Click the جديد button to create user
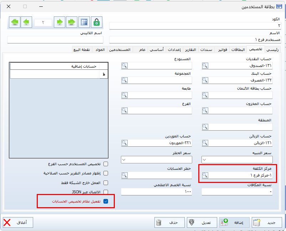Viewport: 286px width, 231px height. [x=267, y=222]
